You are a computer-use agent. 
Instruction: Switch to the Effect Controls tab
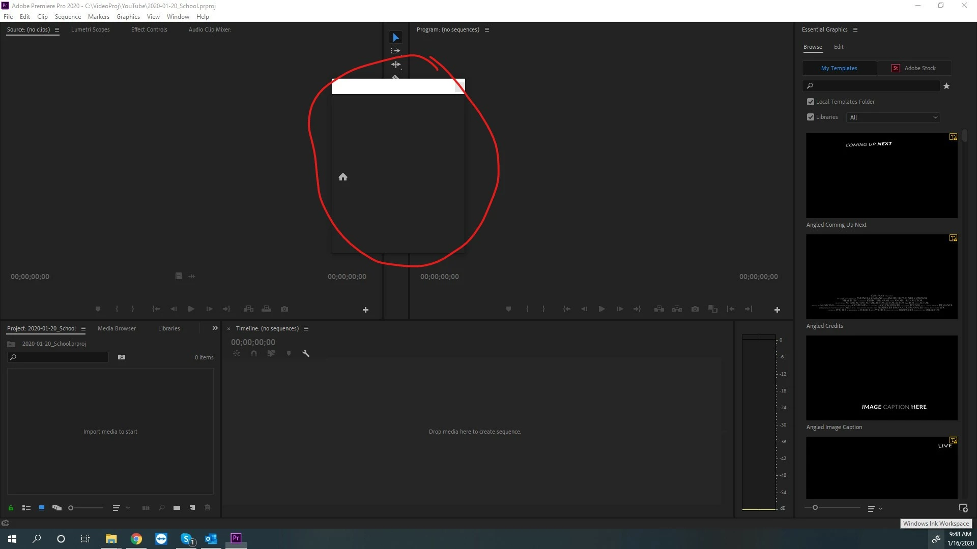coord(149,29)
